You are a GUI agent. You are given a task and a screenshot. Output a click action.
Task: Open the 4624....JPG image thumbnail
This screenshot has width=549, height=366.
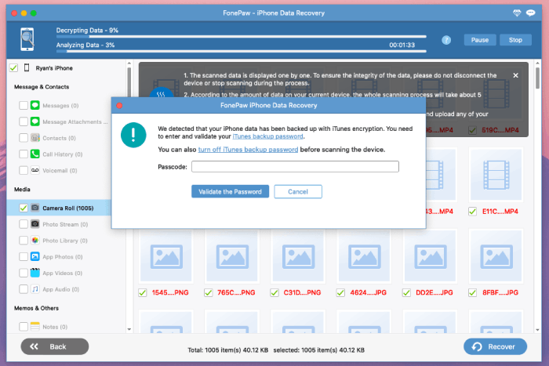pos(364,256)
